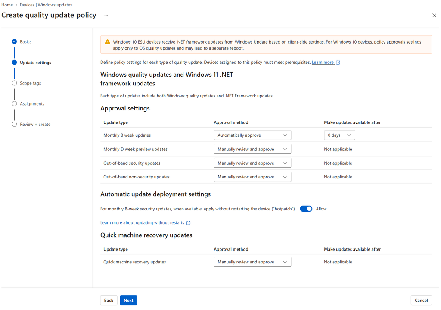Click the Update settings step circle

point(14,63)
